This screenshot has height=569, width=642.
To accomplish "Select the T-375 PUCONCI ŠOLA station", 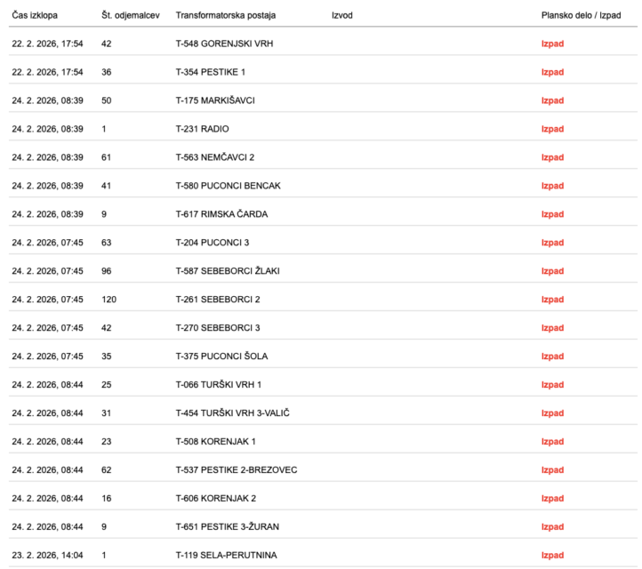I will point(222,357).
